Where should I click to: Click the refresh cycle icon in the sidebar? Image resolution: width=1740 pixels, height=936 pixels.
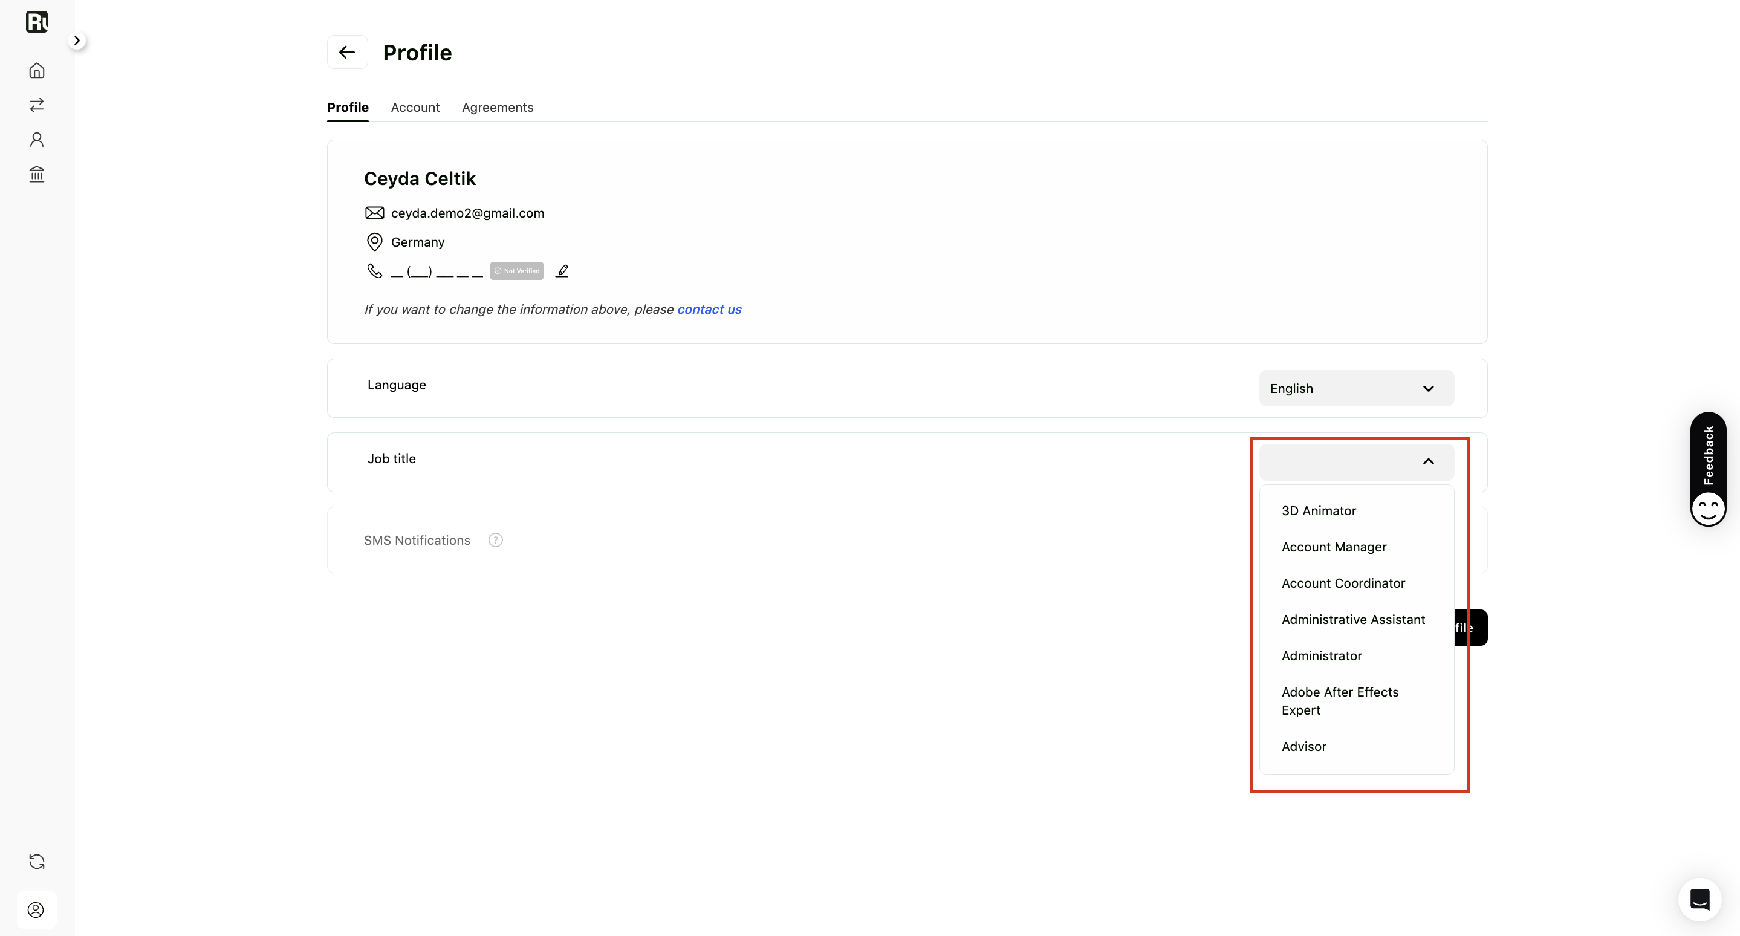[36, 862]
